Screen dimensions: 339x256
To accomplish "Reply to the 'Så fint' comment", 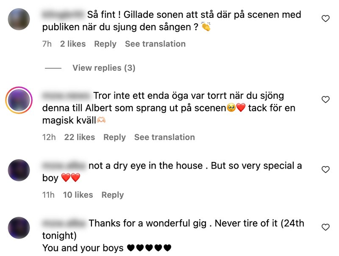I will point(105,44).
